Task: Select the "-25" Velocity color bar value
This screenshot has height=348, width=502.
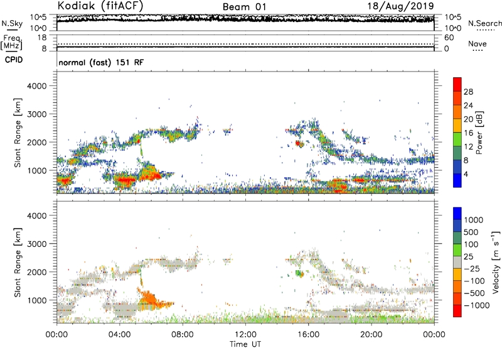Action: [471, 269]
